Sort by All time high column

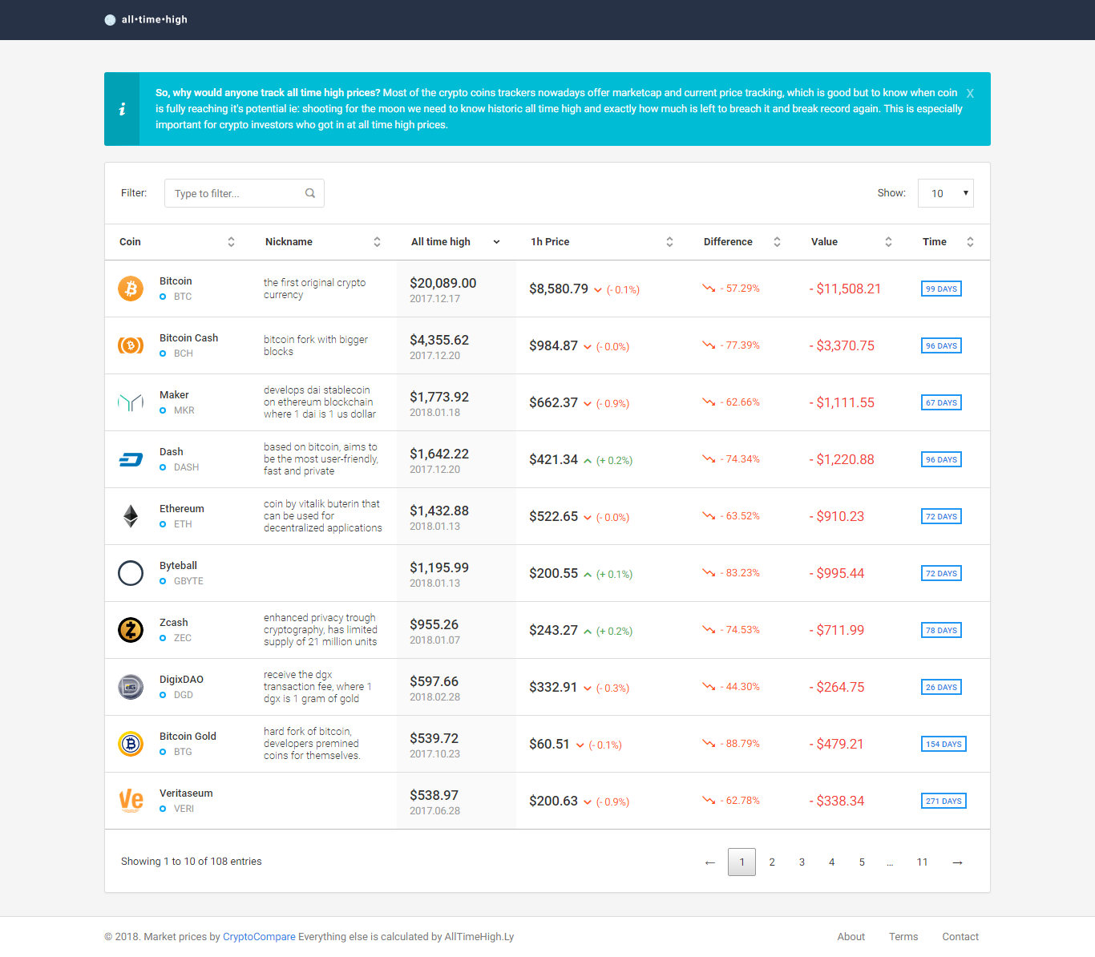coord(456,242)
